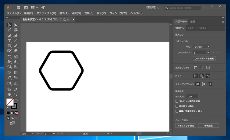This screenshot has height=140, width=230.
Task: Open the arrange documents dropdown
Action: tap(34, 8)
